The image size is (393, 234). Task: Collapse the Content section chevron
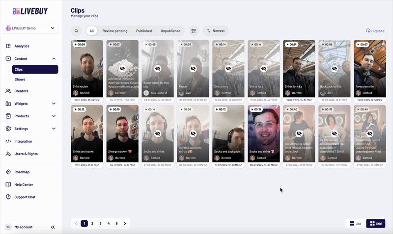(x=54, y=58)
